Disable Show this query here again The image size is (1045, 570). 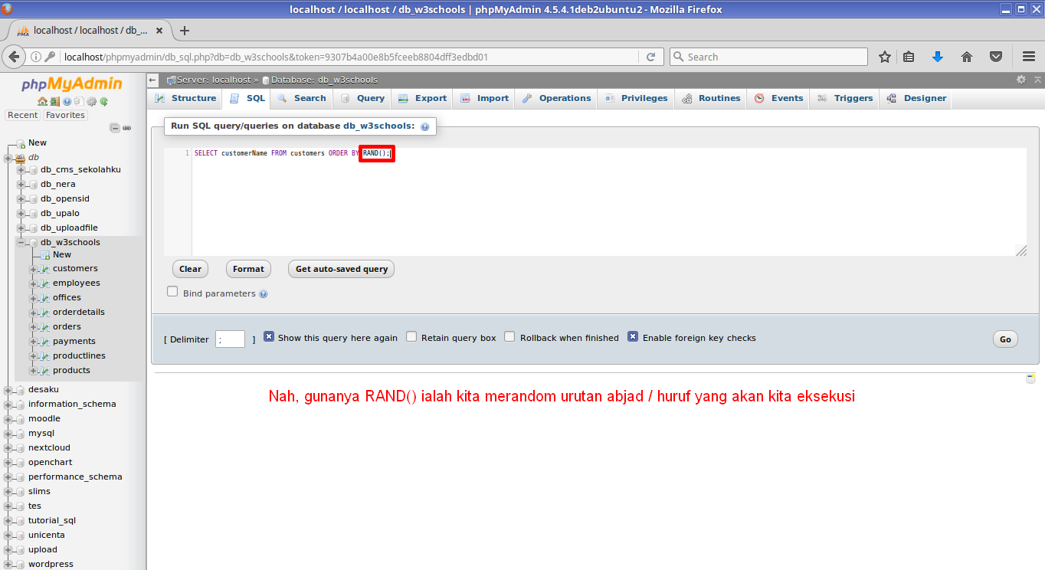click(x=269, y=336)
